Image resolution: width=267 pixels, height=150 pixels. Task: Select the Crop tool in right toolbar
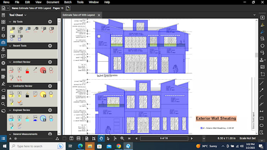pyautogui.click(x=262, y=74)
